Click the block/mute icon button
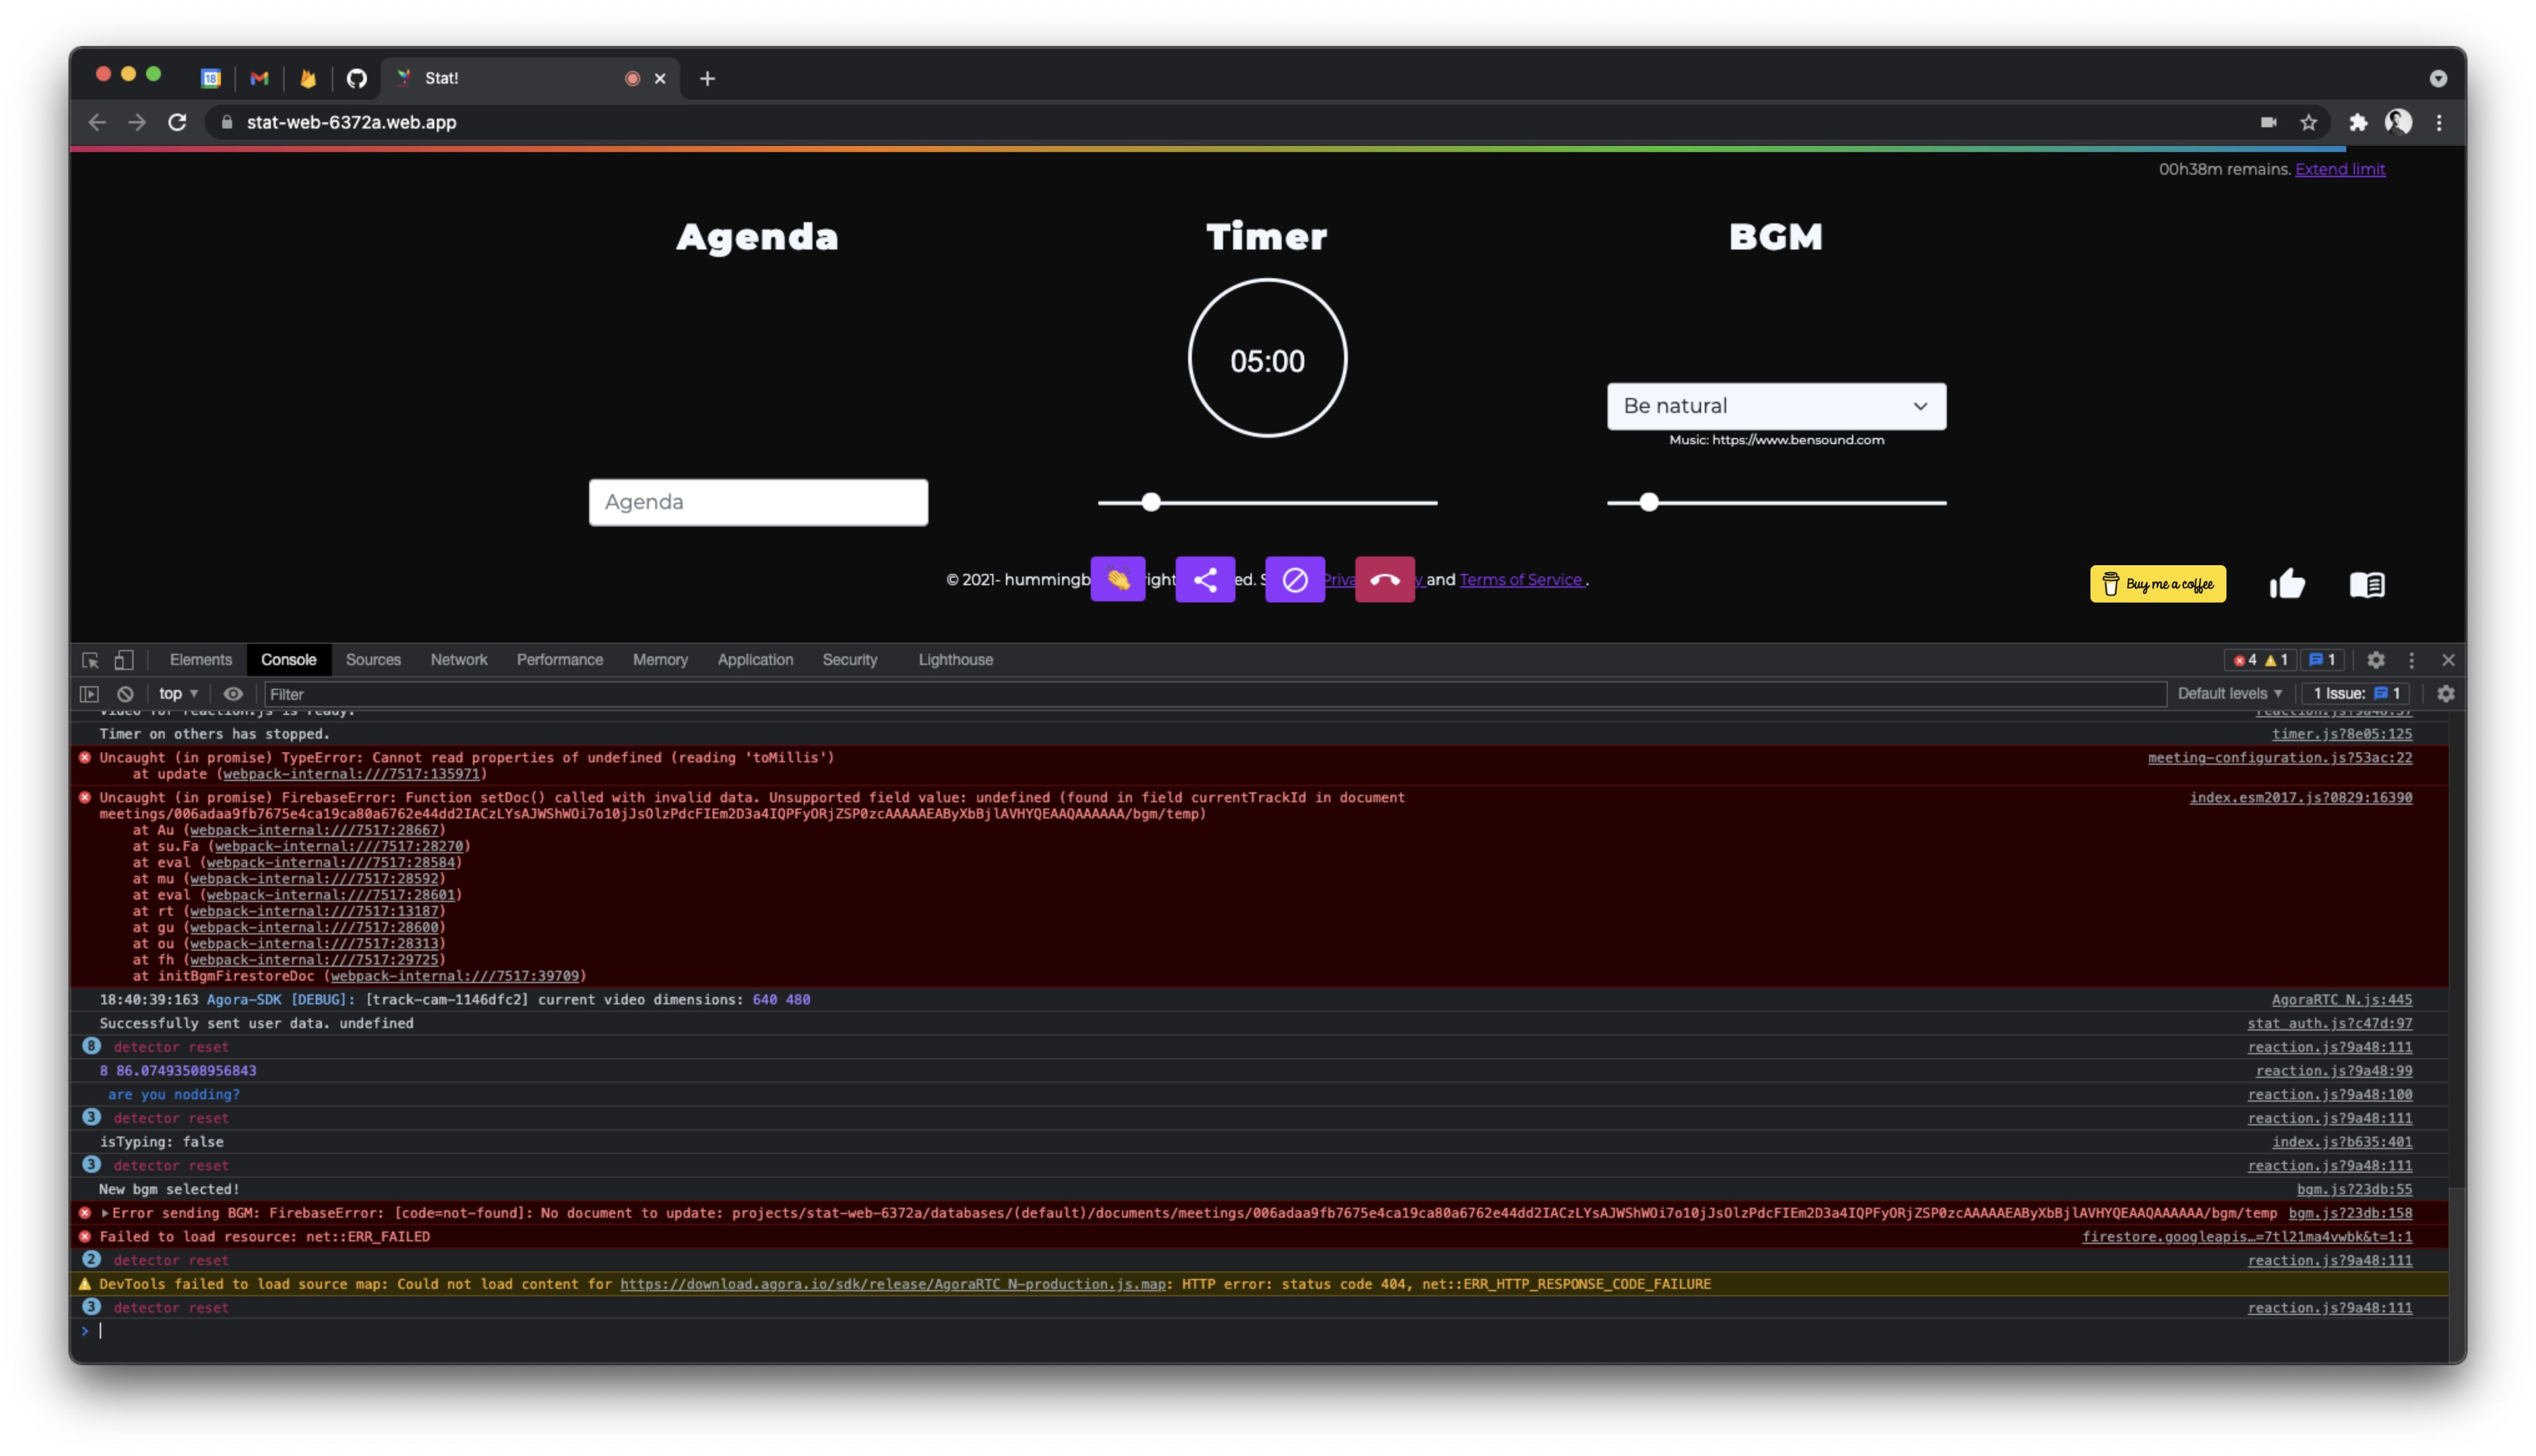 [1295, 579]
